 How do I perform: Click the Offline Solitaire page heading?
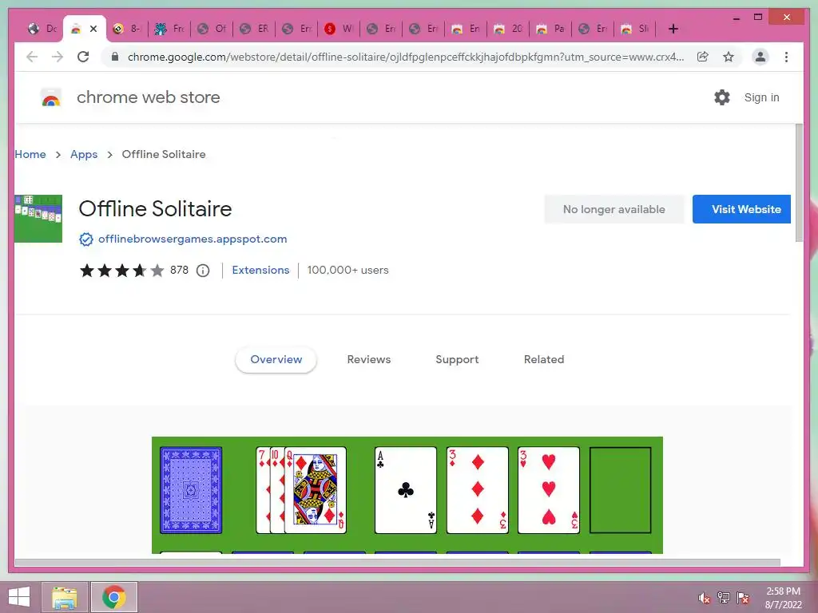tap(155, 209)
